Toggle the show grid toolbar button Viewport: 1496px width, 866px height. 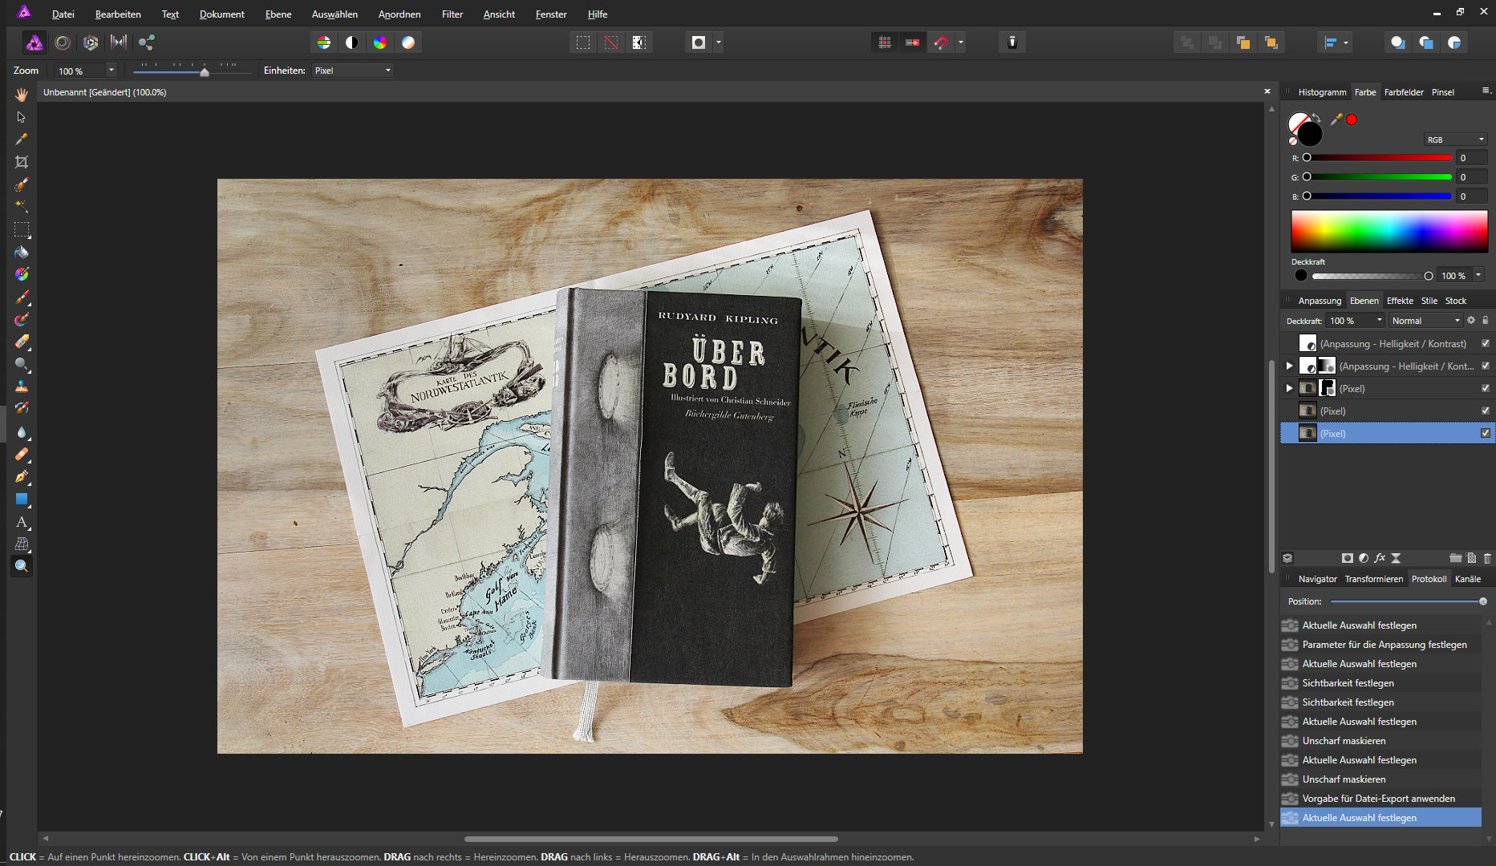(885, 42)
